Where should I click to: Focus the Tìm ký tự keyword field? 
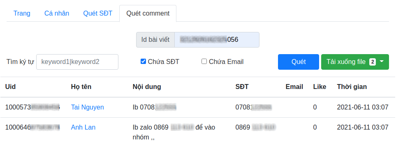(x=77, y=62)
